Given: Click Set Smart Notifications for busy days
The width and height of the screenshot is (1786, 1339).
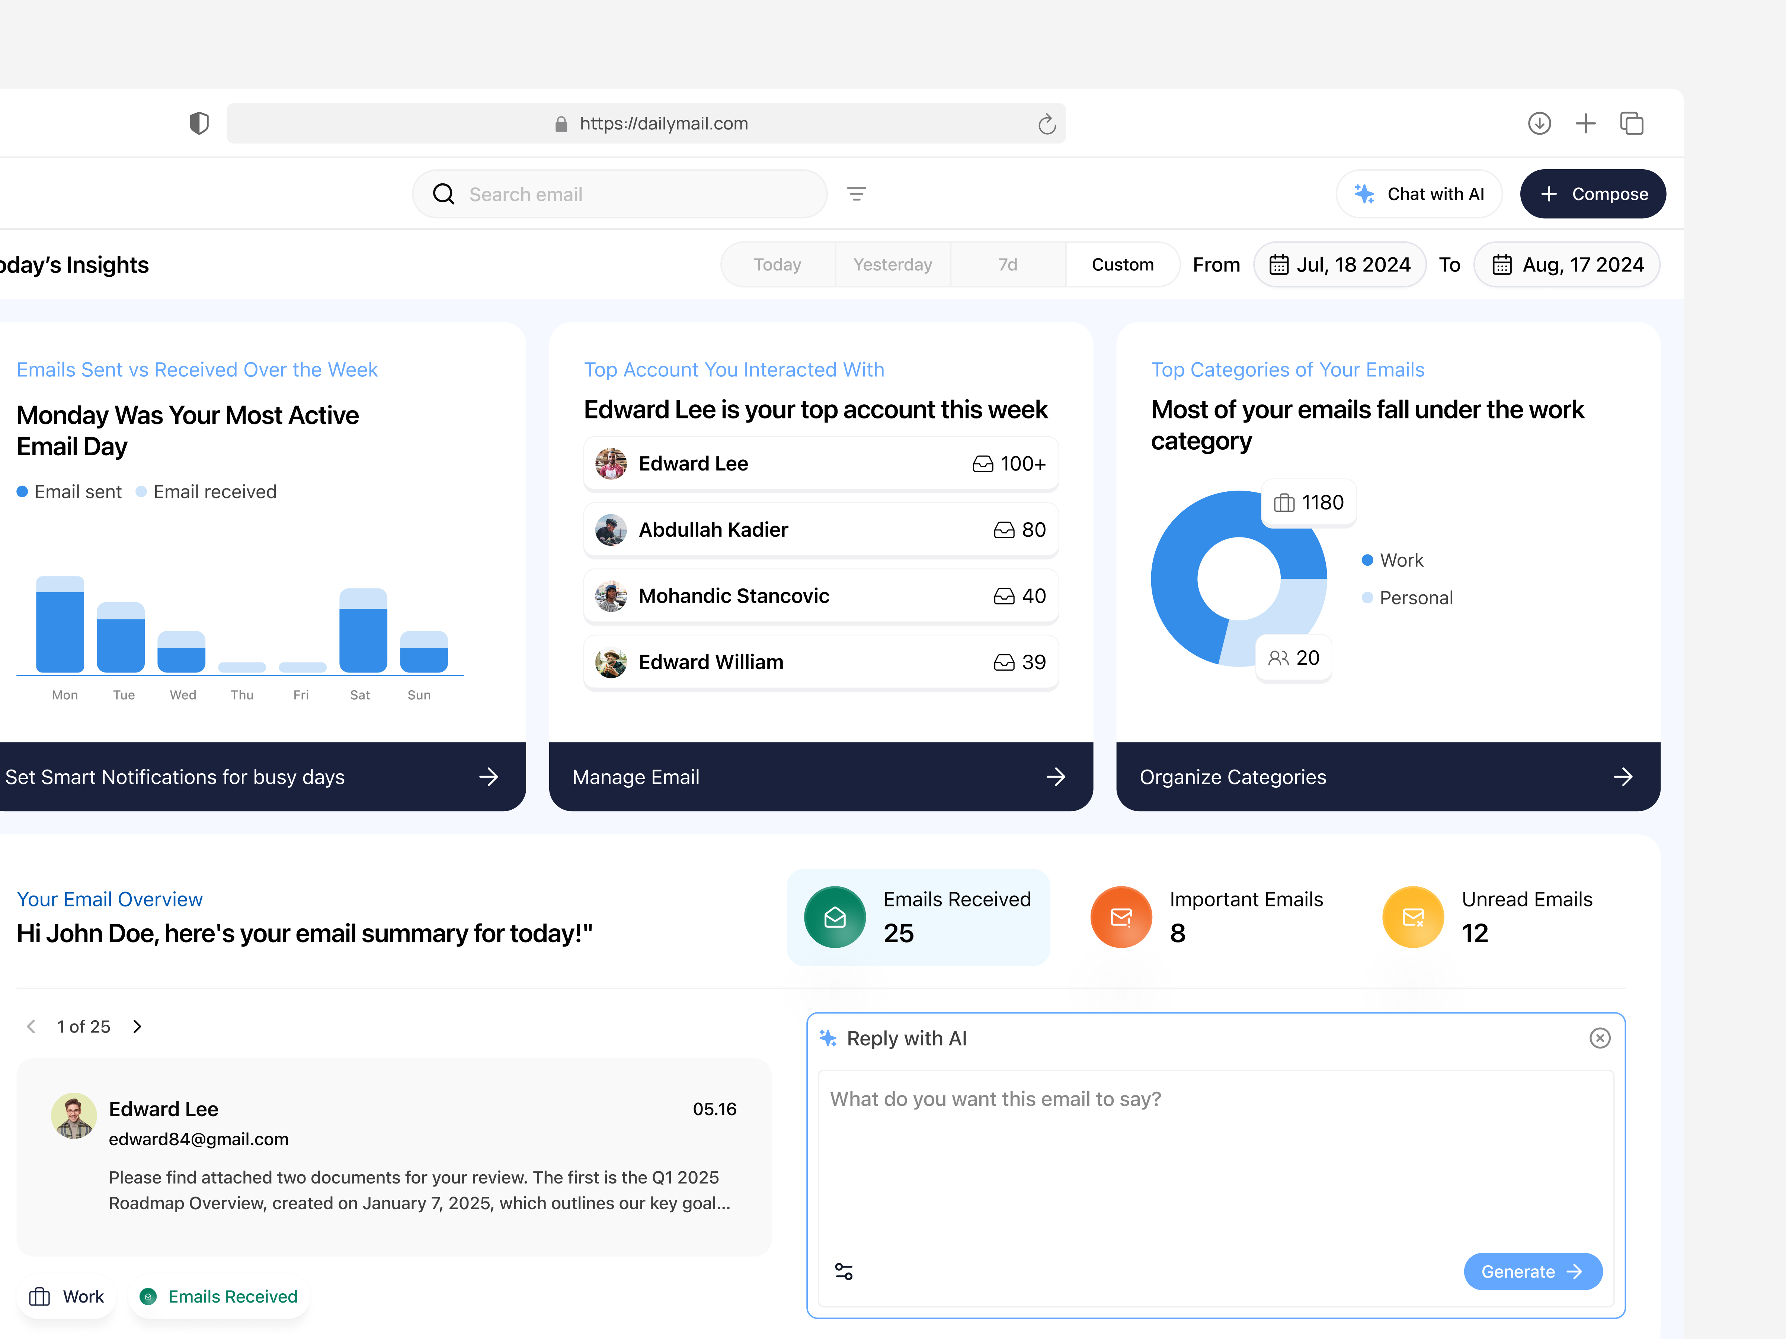Looking at the screenshot, I should pos(262,777).
